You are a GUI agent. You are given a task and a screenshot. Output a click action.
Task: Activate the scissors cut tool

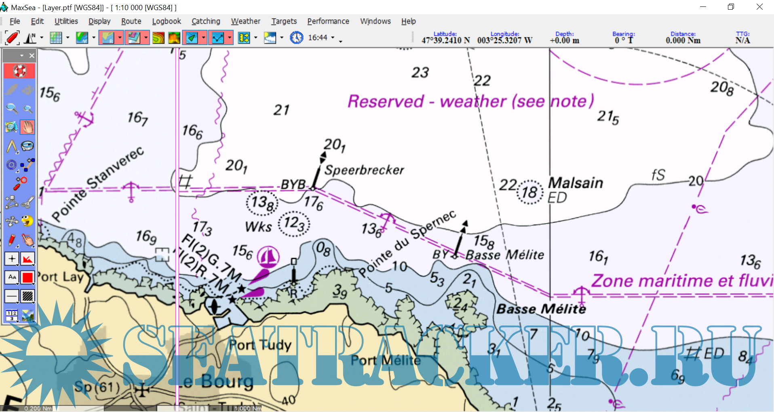point(27,202)
